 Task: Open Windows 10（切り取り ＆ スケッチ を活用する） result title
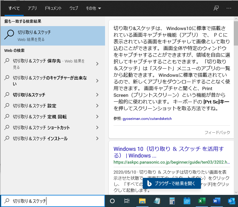click(x=169, y=152)
